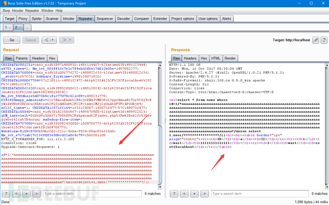
Task: Click the response search term field
Action: (260, 194)
